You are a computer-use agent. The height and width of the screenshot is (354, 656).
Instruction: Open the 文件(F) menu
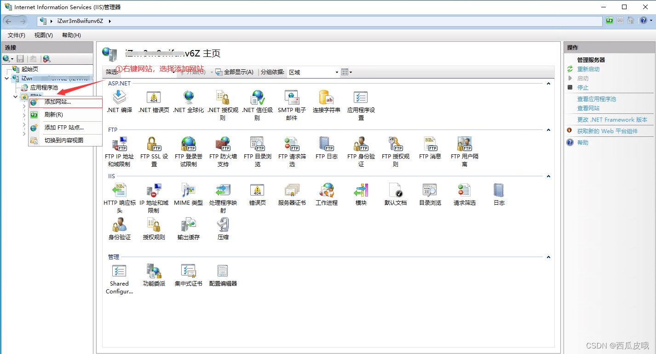coord(17,35)
